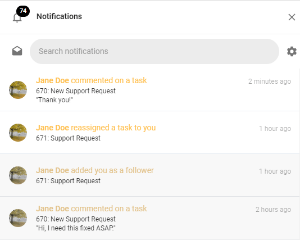The height and width of the screenshot is (240, 300).
Task: Click the 74 unread count badge
Action: click(x=23, y=11)
